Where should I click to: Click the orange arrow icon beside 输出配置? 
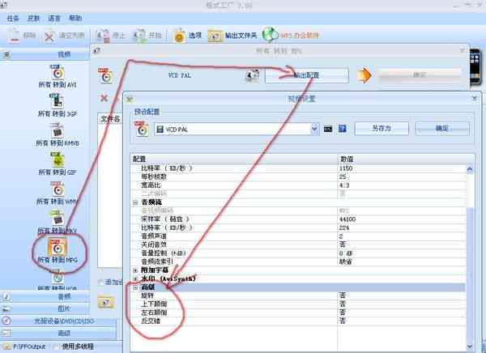(x=364, y=75)
